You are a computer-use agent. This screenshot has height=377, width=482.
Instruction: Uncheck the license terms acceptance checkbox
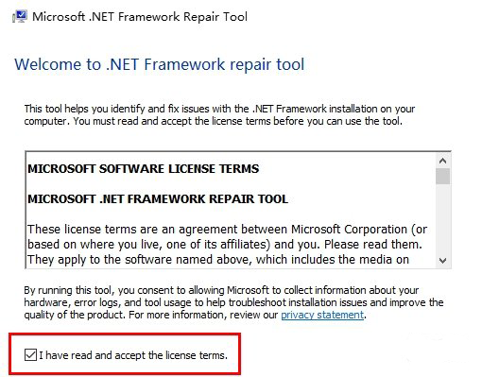30,355
